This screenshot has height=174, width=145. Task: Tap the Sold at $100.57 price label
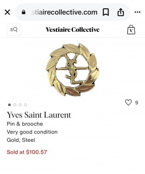click(x=27, y=152)
